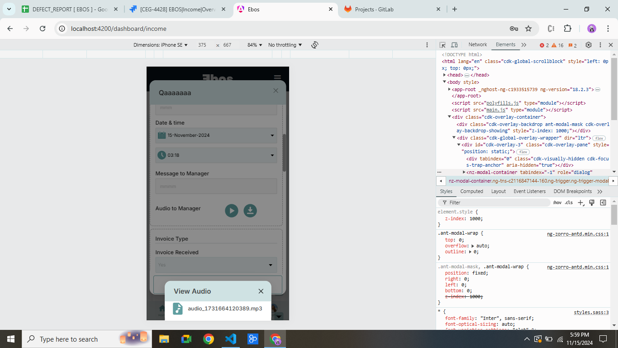Image resolution: width=618 pixels, height=348 pixels.
Task: Collapse the body element node
Action: pyautogui.click(x=445, y=82)
